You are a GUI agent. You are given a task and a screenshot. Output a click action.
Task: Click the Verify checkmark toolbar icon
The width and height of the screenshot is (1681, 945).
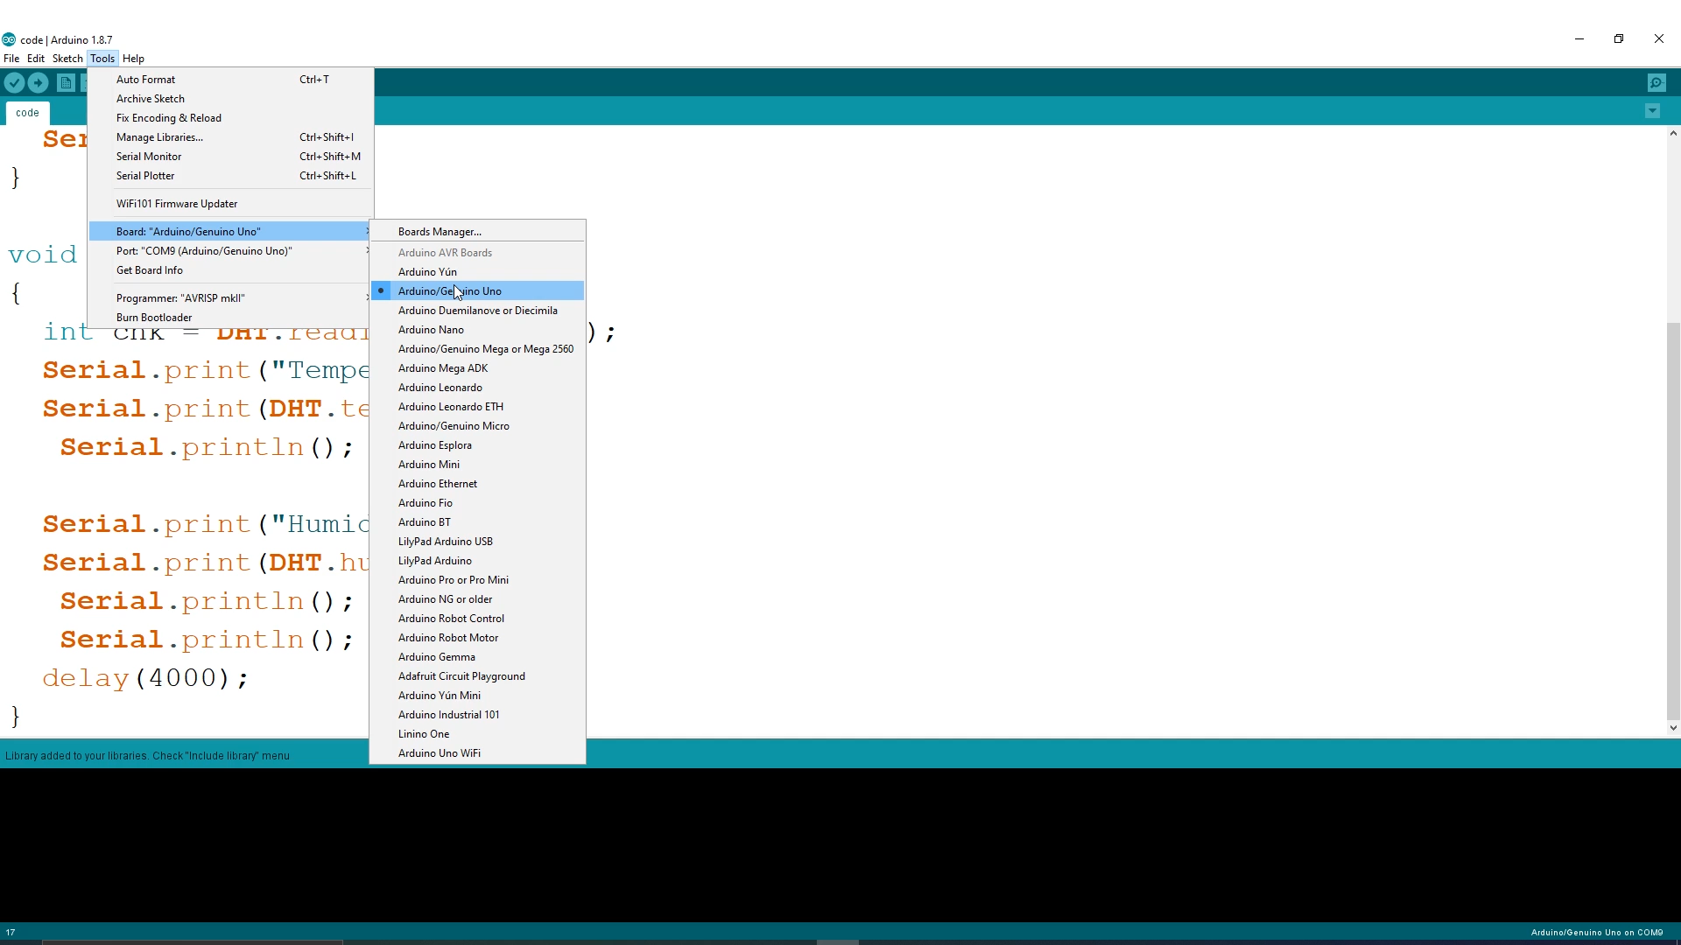14,82
